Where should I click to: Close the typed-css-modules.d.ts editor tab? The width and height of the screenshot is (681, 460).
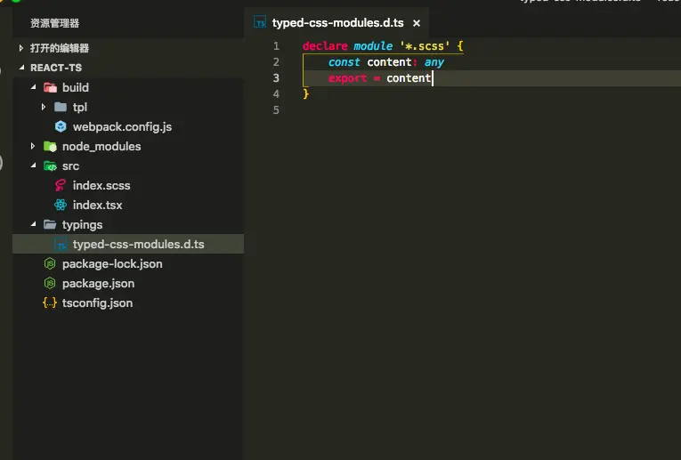[416, 23]
